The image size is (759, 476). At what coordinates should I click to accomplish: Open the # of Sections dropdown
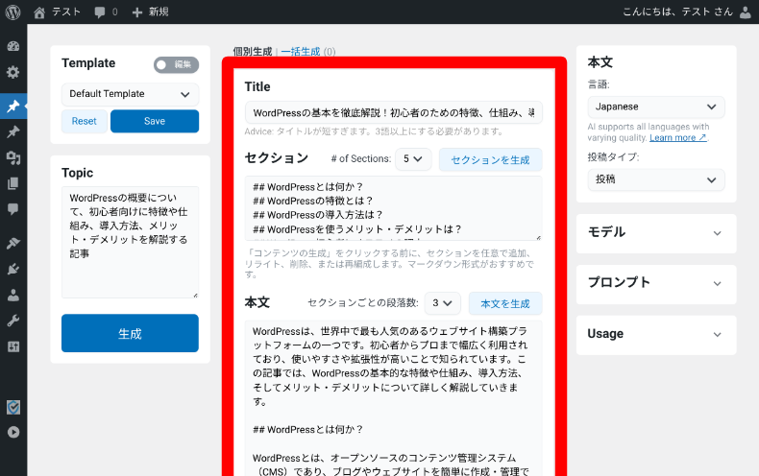click(413, 159)
